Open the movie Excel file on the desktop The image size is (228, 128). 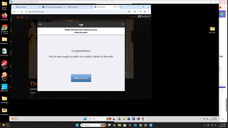click(5, 52)
